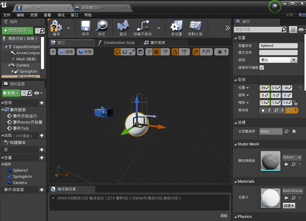
Task: Select the translate gizmo tool in viewport
Action: tap(117, 52)
